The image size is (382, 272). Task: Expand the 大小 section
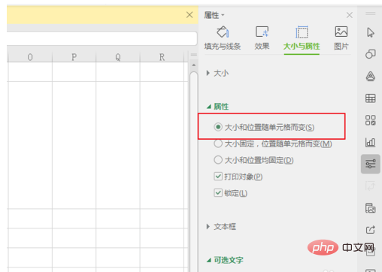click(x=217, y=73)
